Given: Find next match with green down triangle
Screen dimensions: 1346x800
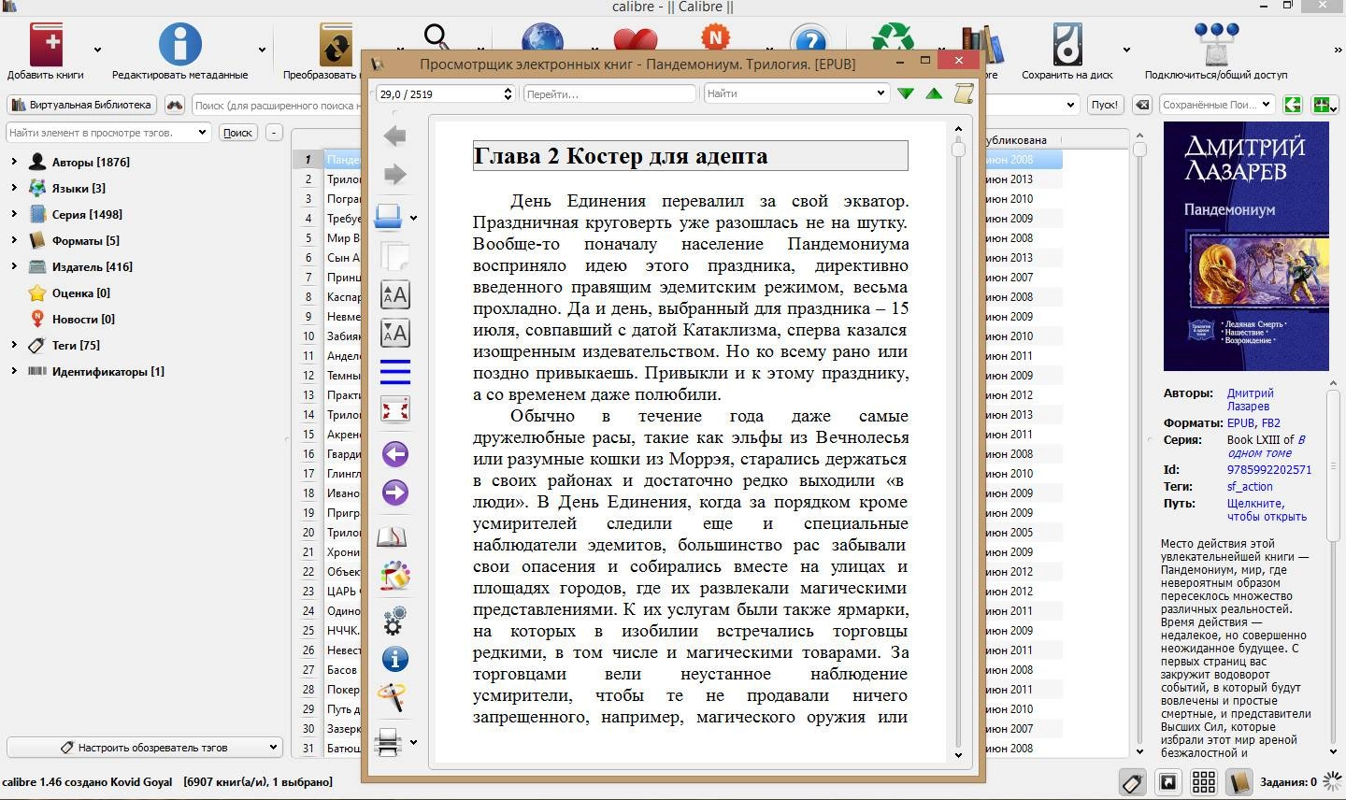Looking at the screenshot, I should tap(905, 93).
